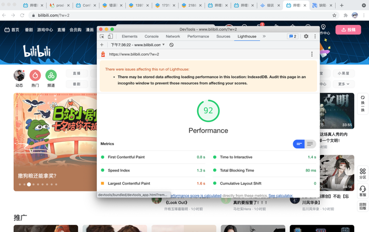Switch to the Sources tab
The image size is (369, 232).
click(223, 36)
